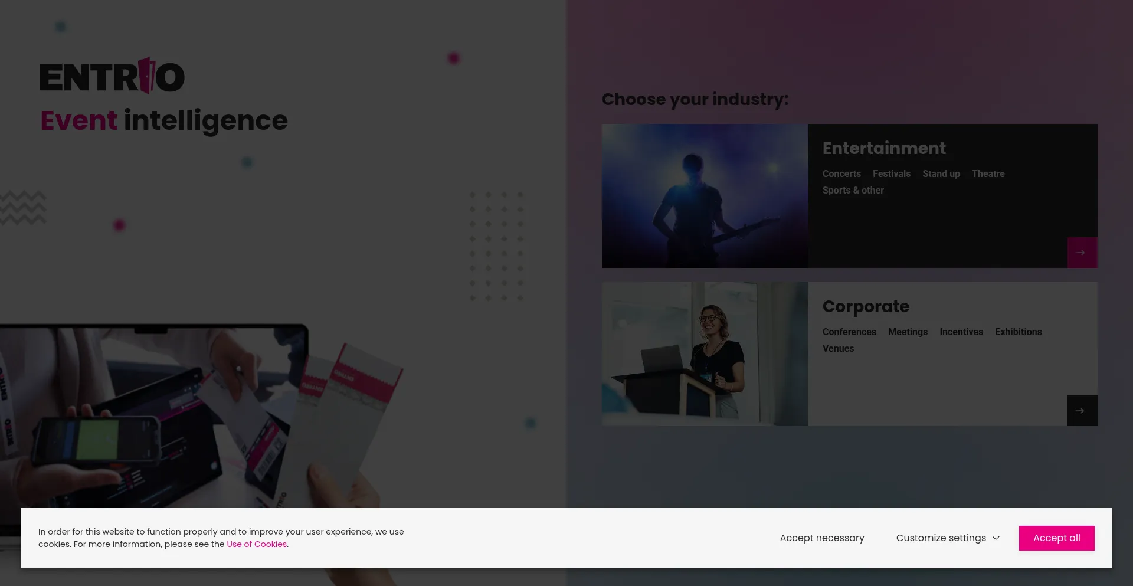Click the Festivals tag

click(892, 174)
